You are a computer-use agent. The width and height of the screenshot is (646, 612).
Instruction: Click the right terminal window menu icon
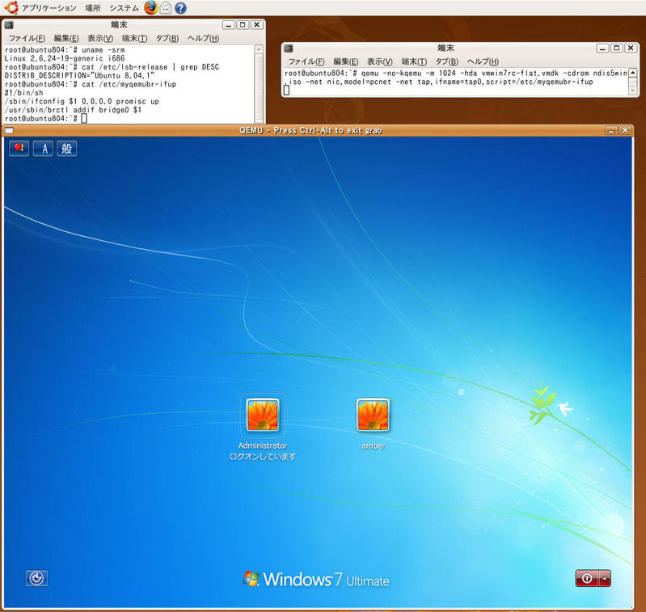click(x=289, y=49)
